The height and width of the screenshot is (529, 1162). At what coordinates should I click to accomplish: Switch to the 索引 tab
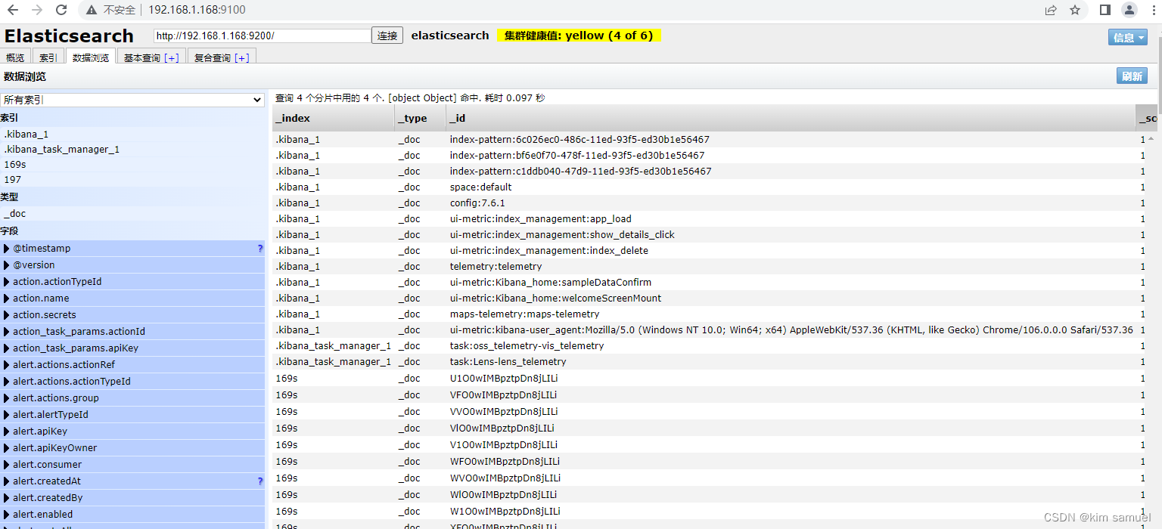pos(48,57)
